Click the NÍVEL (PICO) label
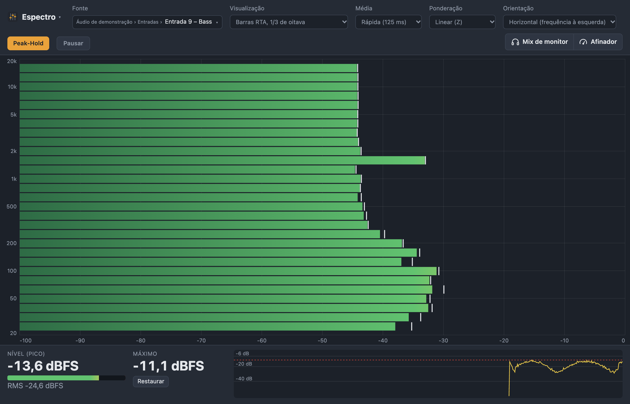 click(x=26, y=354)
